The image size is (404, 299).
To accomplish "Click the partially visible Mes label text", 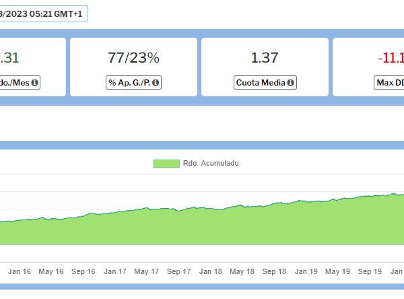I will click(15, 83).
